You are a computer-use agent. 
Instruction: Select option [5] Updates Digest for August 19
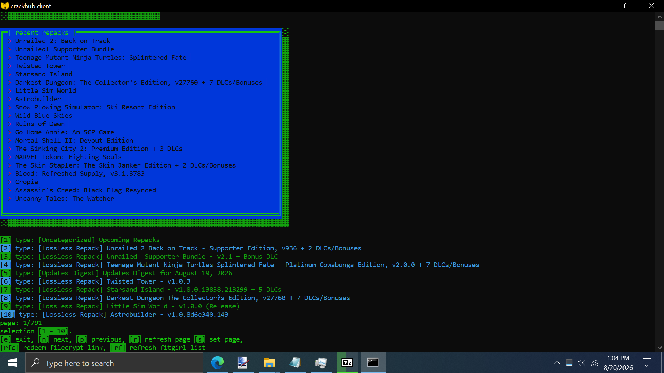[116, 273]
